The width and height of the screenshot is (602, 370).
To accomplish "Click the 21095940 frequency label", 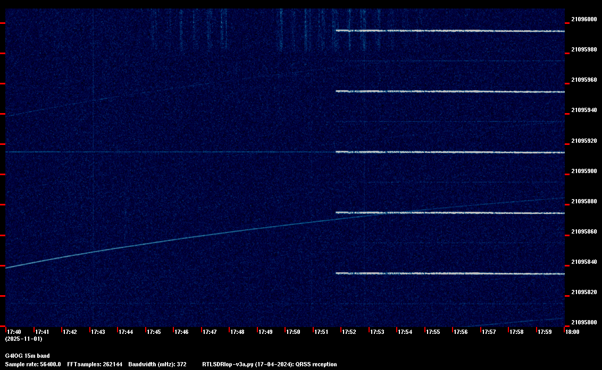I will 584,110.
